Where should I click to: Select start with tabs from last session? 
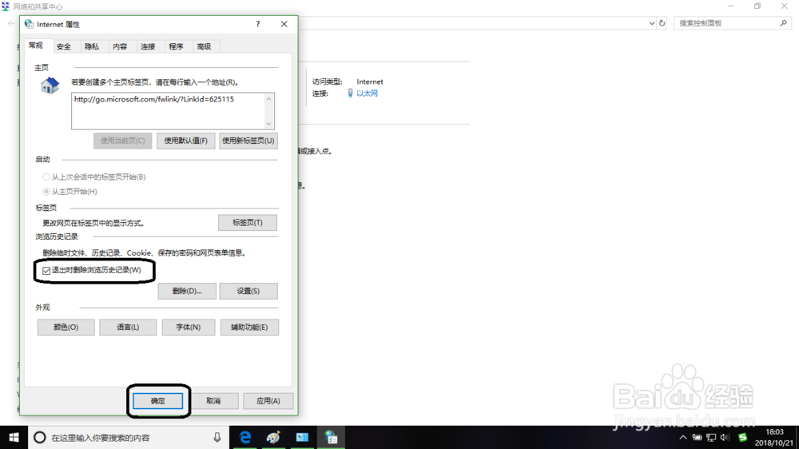(46, 177)
